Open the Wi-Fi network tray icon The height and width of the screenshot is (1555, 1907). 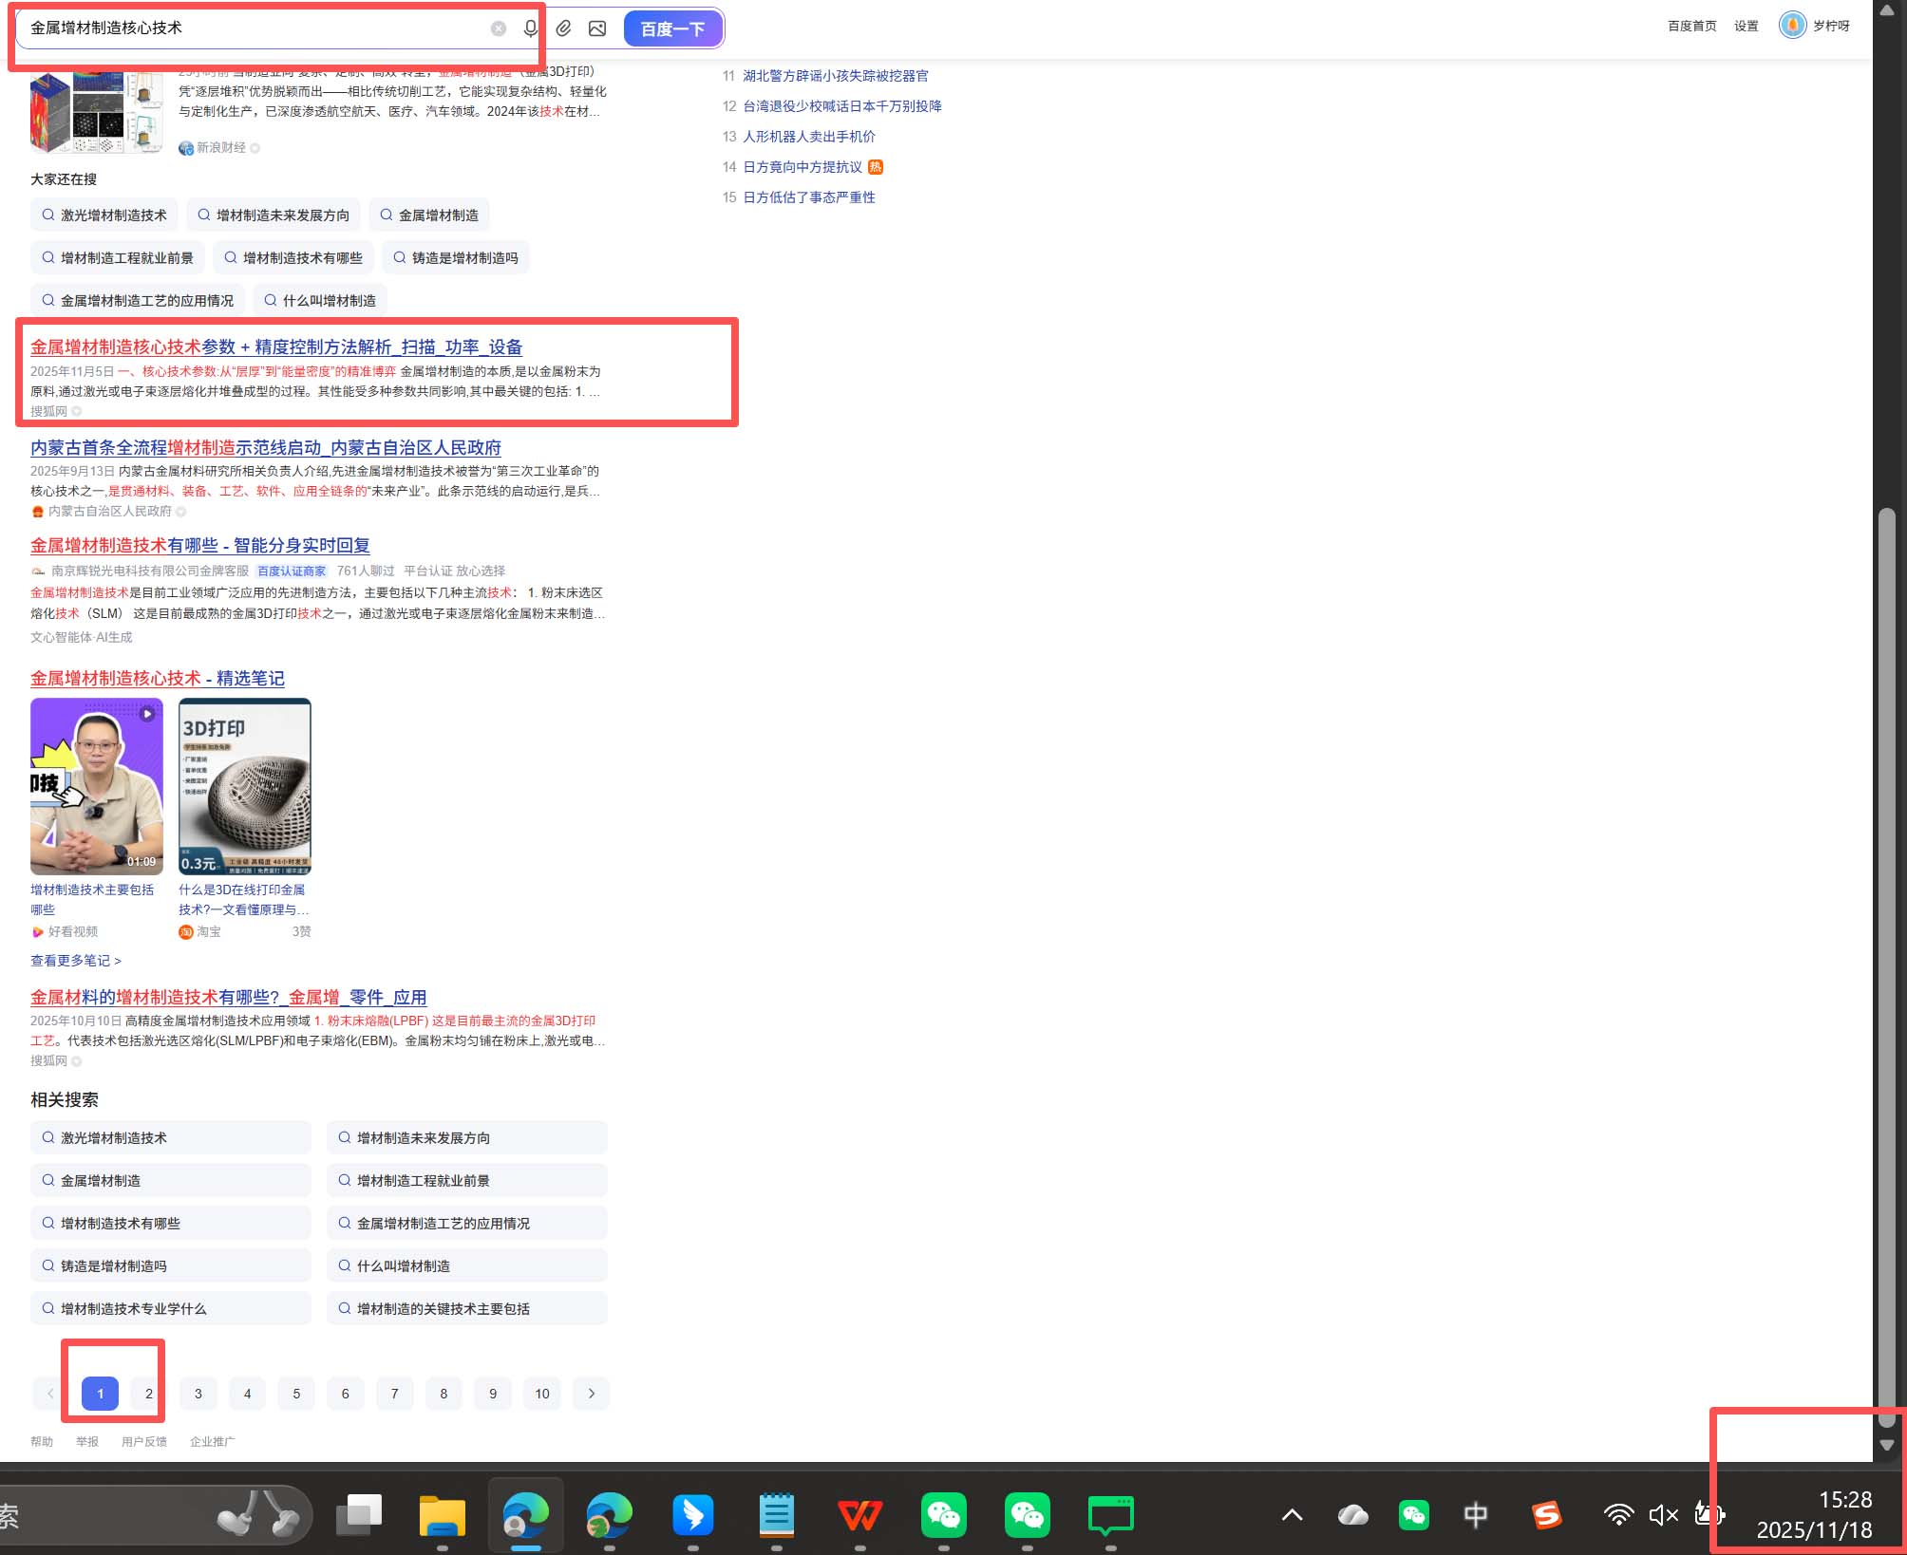tap(1618, 1514)
